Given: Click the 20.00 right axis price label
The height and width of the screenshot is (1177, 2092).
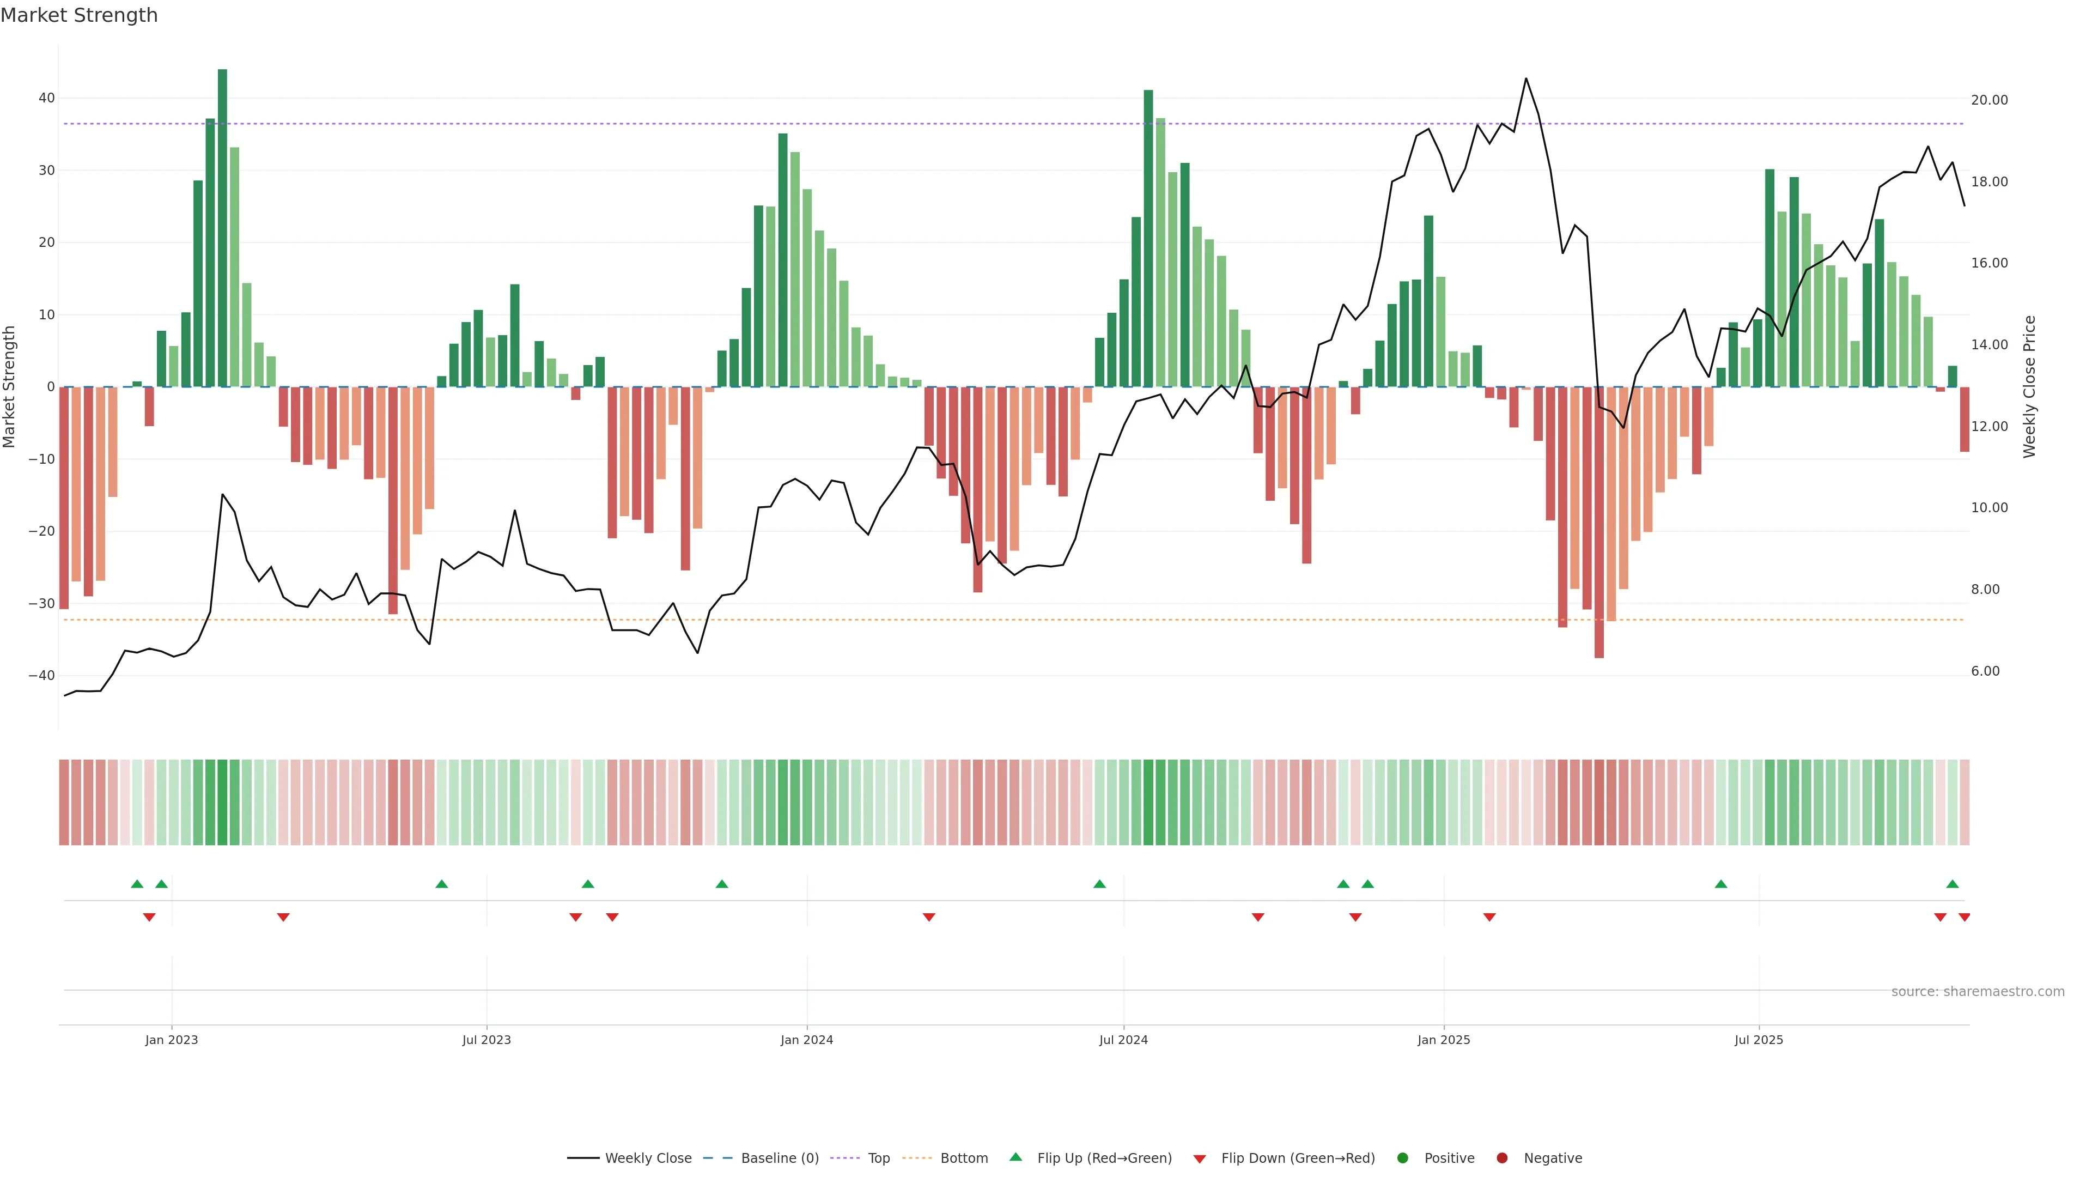Looking at the screenshot, I should coord(1989,100).
